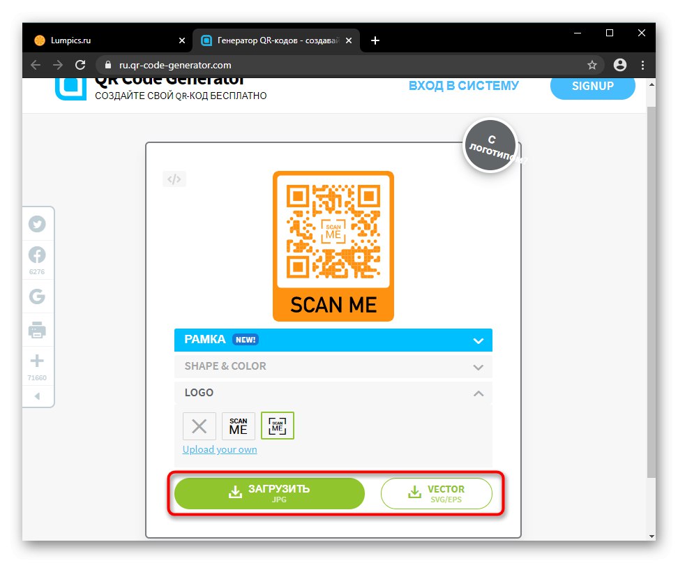Click the Upload your own link
This screenshot has width=678, height=563.
coord(220,450)
